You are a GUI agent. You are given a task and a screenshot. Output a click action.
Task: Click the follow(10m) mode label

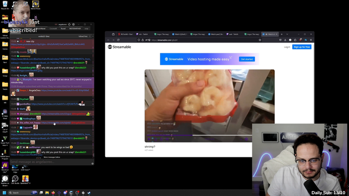[x=83, y=36]
